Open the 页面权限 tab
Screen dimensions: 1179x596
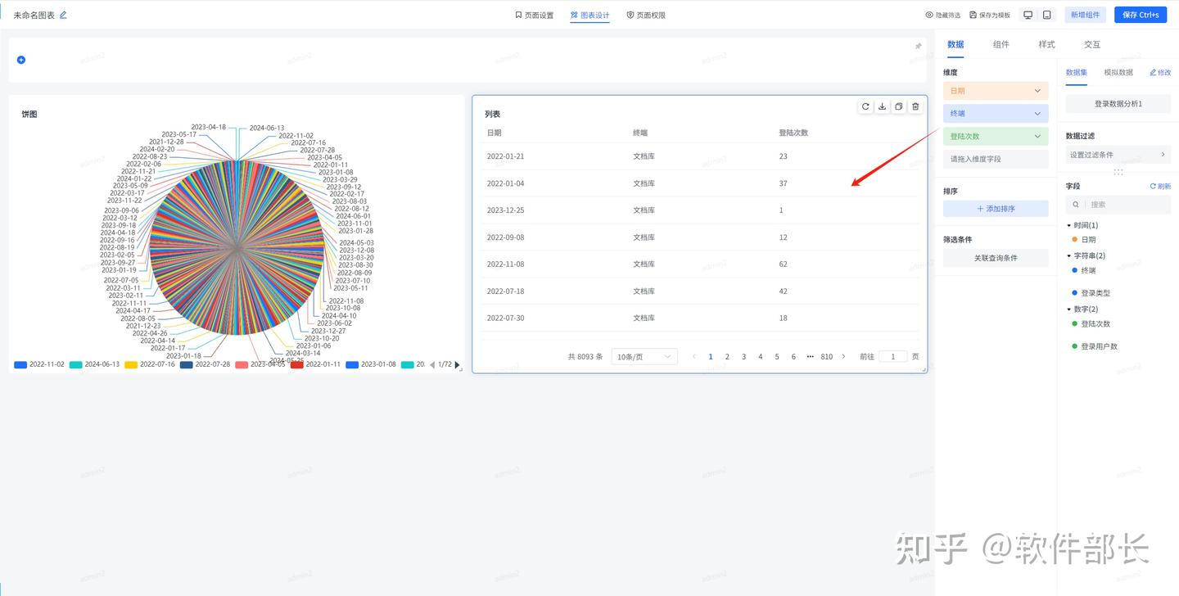tap(646, 15)
